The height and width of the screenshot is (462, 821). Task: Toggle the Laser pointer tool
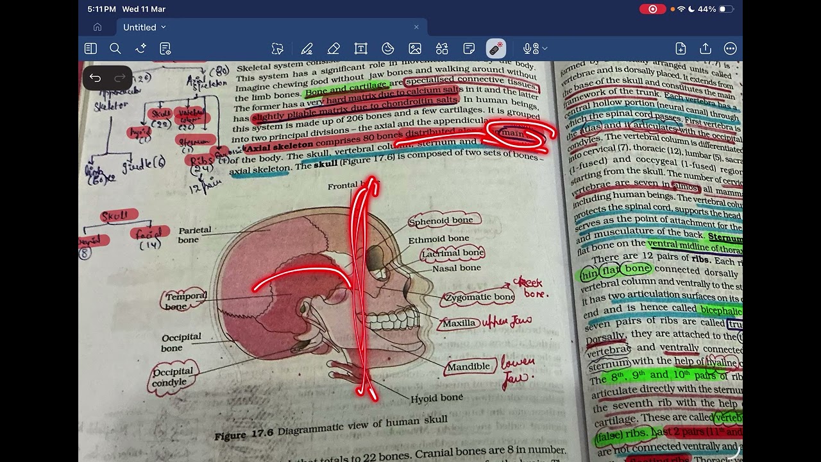pos(496,49)
